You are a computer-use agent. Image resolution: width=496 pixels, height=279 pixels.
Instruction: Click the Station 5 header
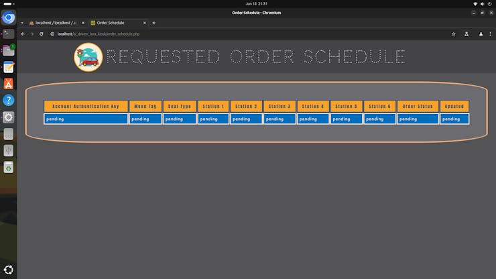pyautogui.click(x=346, y=106)
